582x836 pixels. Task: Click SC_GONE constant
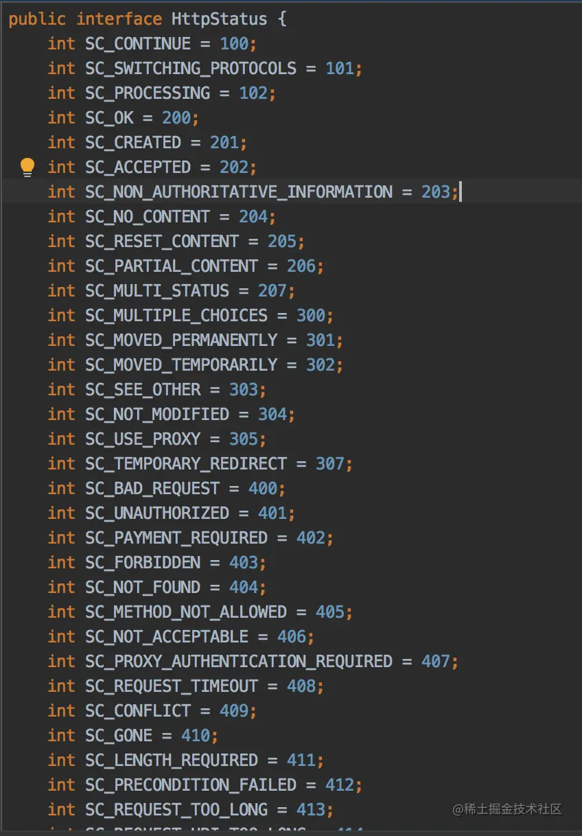[x=119, y=736]
